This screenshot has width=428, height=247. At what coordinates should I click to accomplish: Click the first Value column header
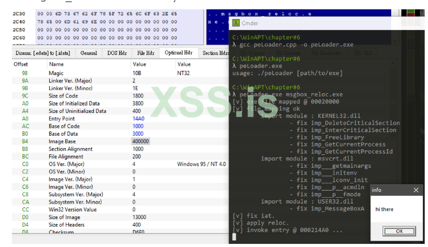[139, 64]
